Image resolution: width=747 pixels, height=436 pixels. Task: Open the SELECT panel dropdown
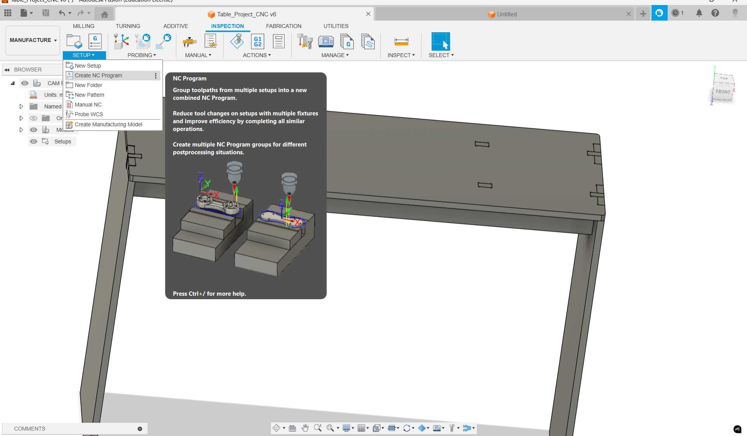[x=441, y=55]
